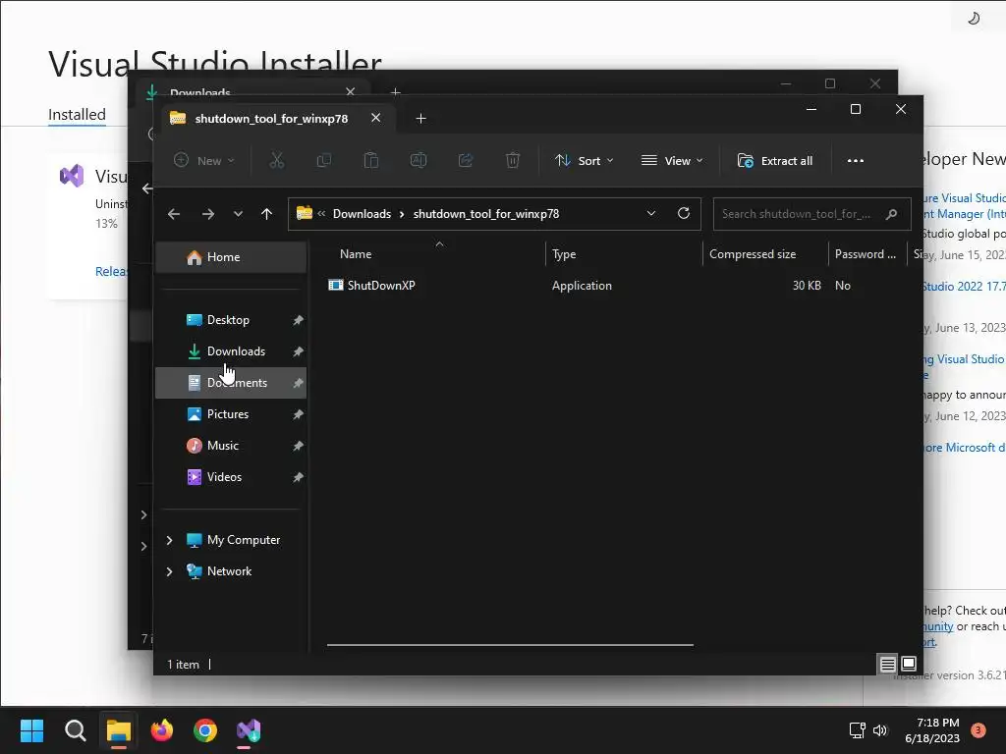
Task: Go up one folder level arrow
Action: tap(267, 214)
